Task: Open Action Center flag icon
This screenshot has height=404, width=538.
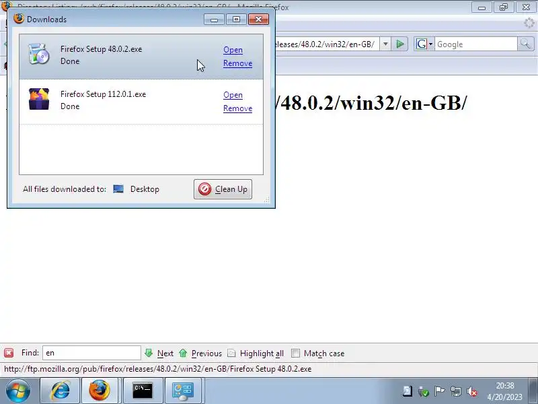Action: coord(439,391)
